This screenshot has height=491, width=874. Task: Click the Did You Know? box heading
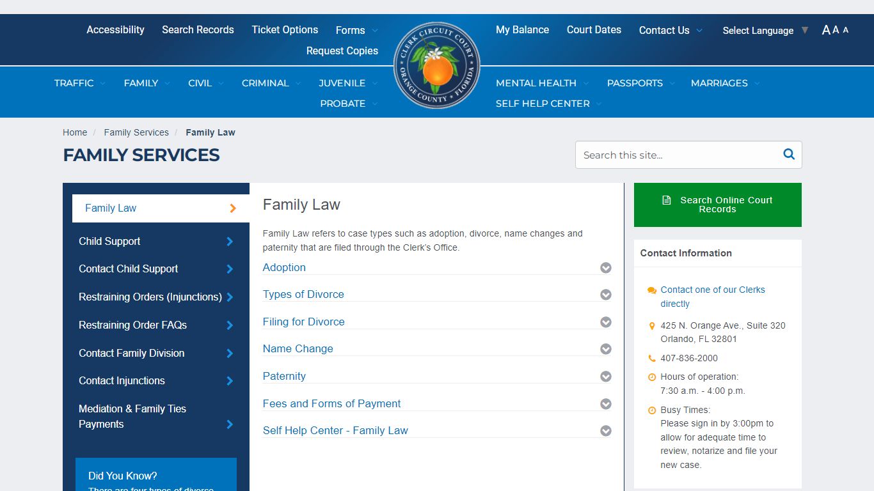(x=123, y=476)
